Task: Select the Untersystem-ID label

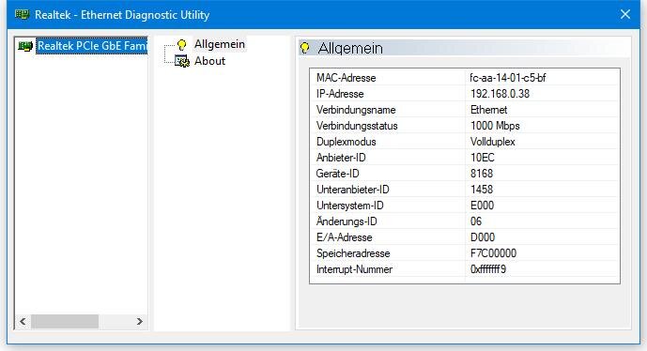Action: click(x=349, y=206)
